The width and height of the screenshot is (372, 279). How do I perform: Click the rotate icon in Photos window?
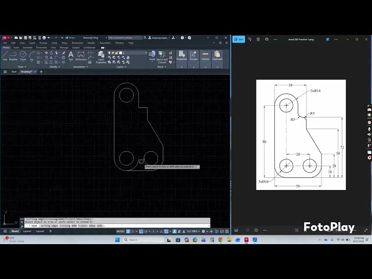(x=249, y=40)
